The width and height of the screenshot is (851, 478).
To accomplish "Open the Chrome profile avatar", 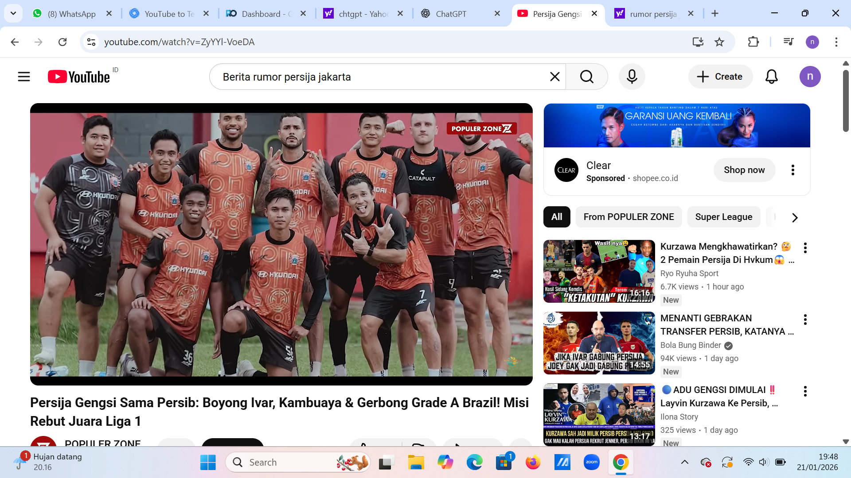I will [812, 42].
